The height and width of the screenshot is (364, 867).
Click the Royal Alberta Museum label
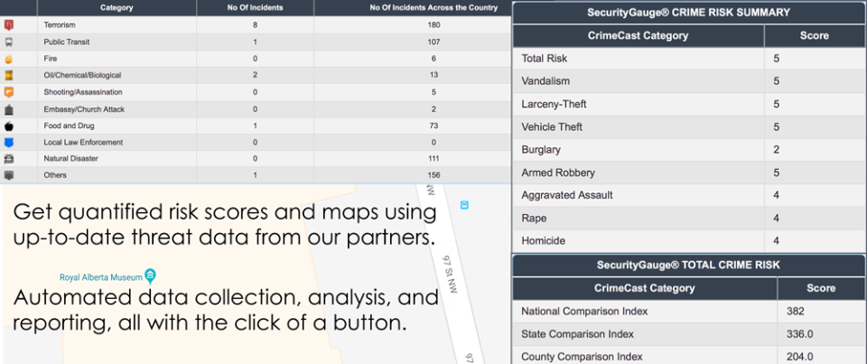(x=100, y=277)
